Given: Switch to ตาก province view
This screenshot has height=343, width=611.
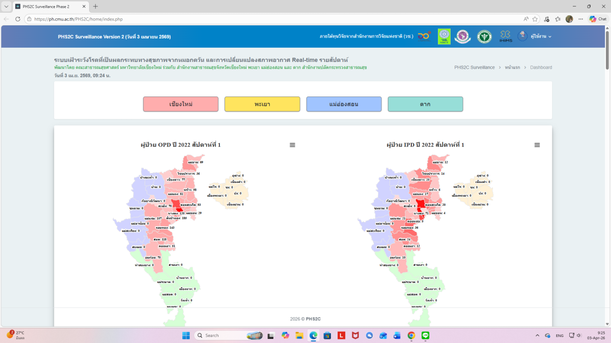Looking at the screenshot, I should click(425, 104).
